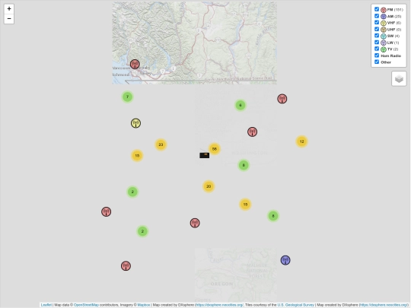Image resolution: width=411 pixels, height=308 pixels.
Task: Select the red FM marker near Vancouver
Action: (x=135, y=64)
